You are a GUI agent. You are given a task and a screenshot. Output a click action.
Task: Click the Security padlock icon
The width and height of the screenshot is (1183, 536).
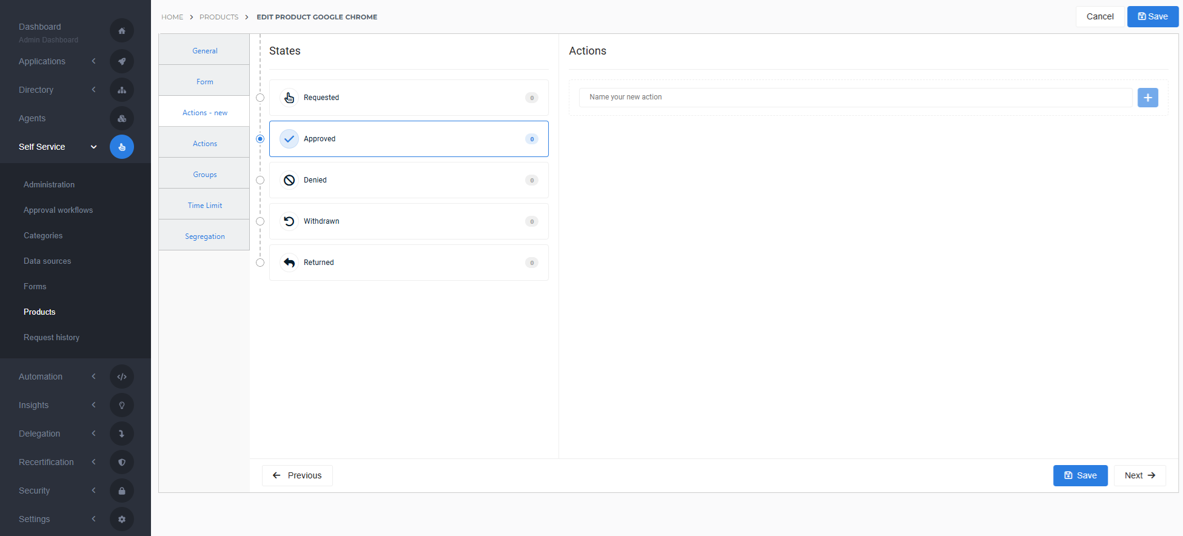pos(122,491)
